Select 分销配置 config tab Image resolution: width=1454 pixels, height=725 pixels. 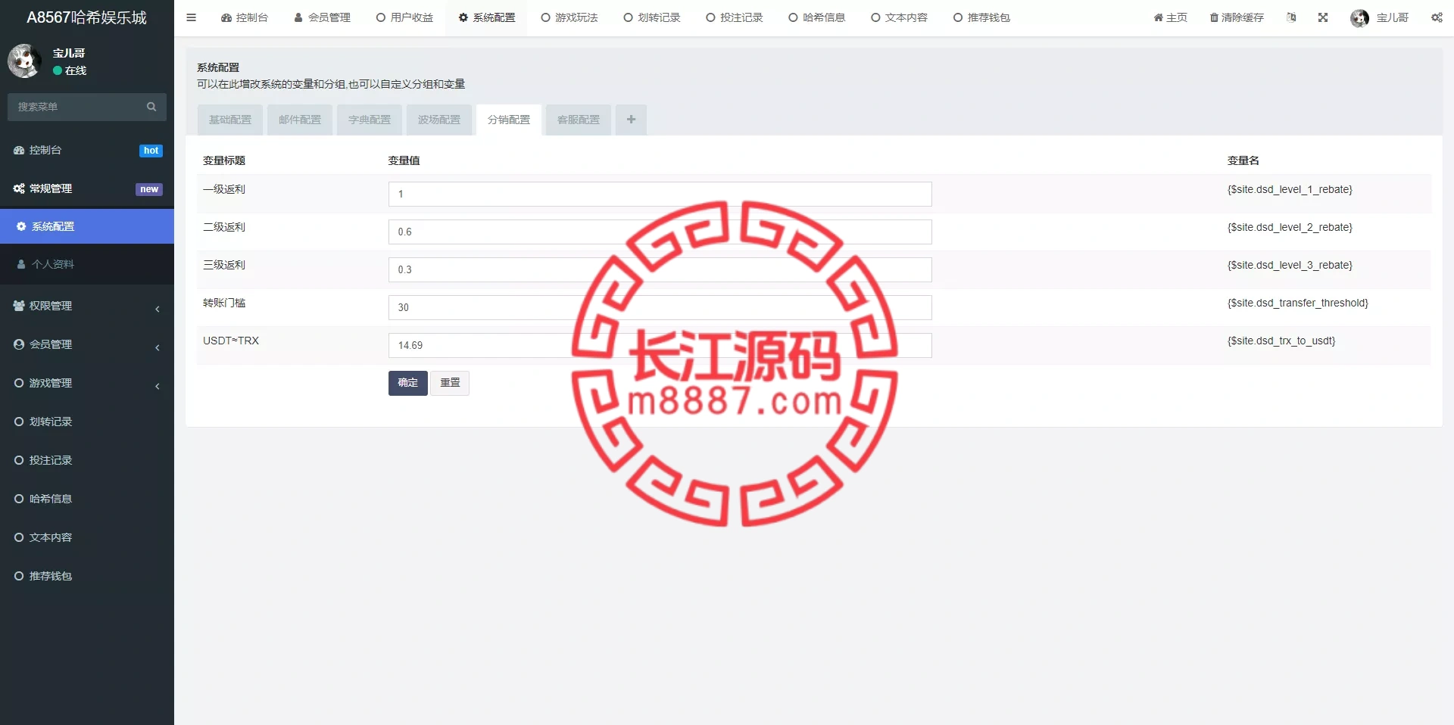pyautogui.click(x=509, y=120)
